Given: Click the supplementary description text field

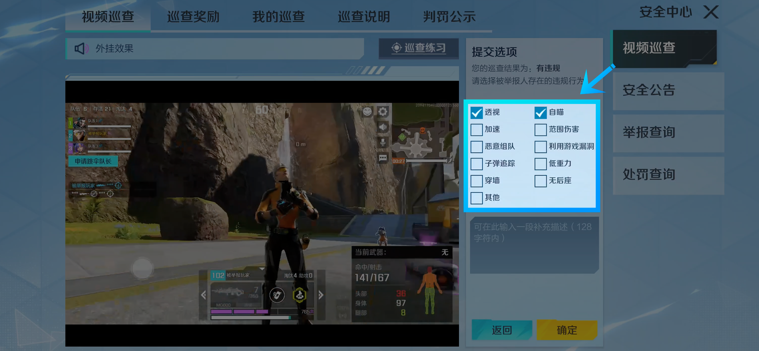Looking at the screenshot, I should (534, 245).
